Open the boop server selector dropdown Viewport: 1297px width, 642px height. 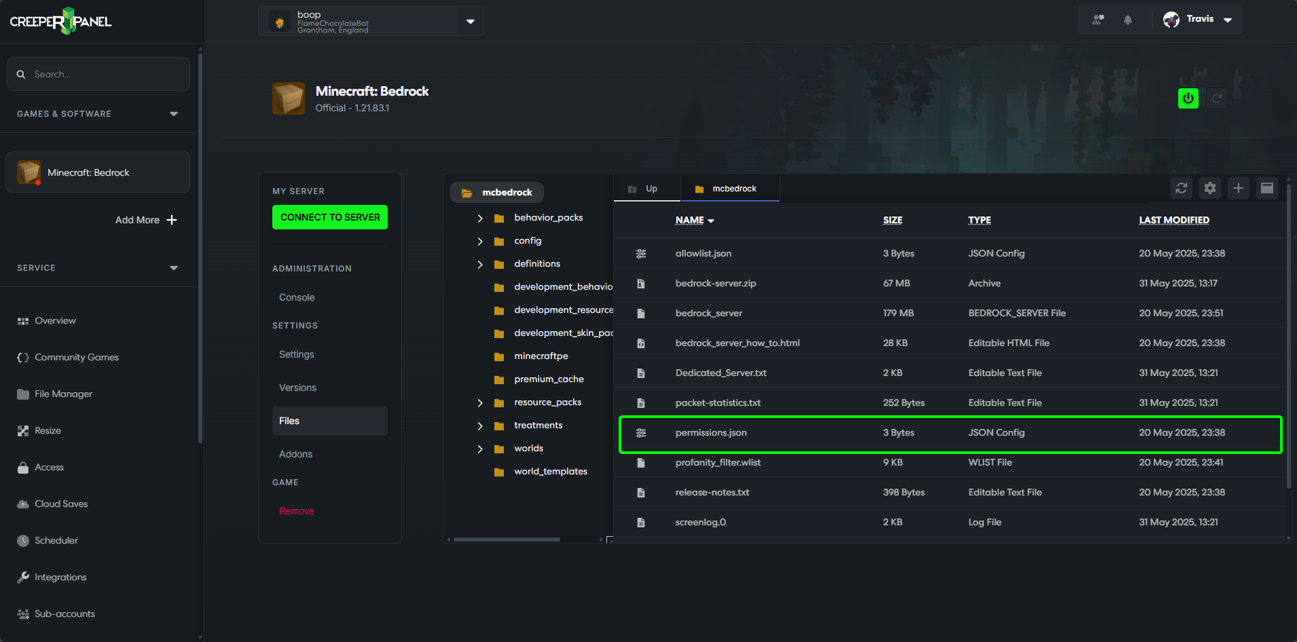(x=470, y=21)
